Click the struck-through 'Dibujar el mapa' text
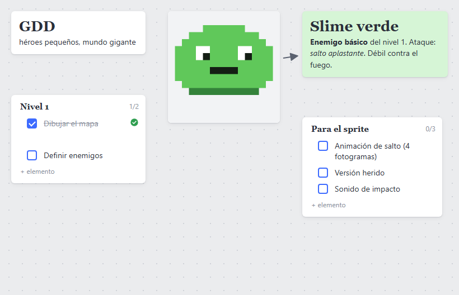The image size is (459, 295). pos(71,124)
